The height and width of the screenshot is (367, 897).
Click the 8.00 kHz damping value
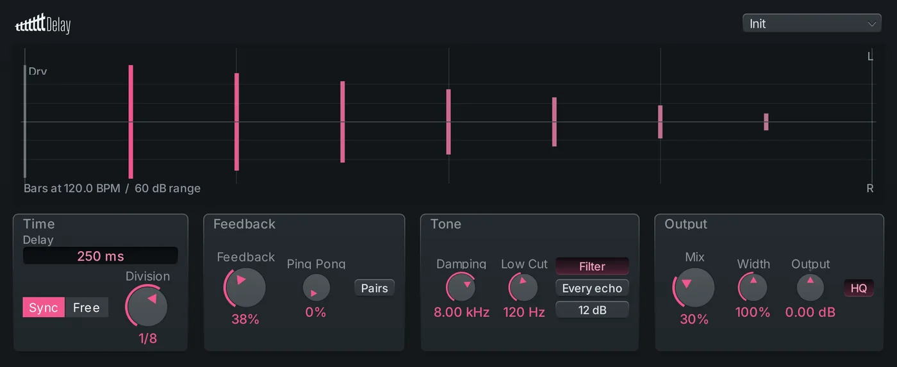pyautogui.click(x=462, y=313)
